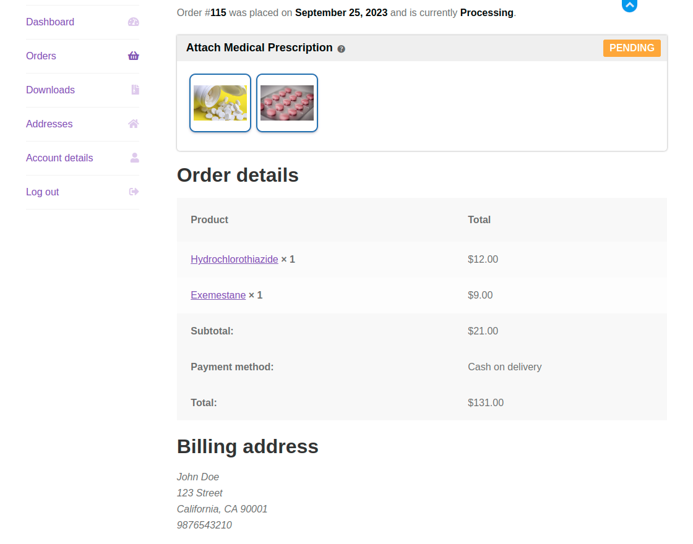The width and height of the screenshot is (693, 544).
Task: Open the Orders section
Action: pyautogui.click(x=41, y=56)
